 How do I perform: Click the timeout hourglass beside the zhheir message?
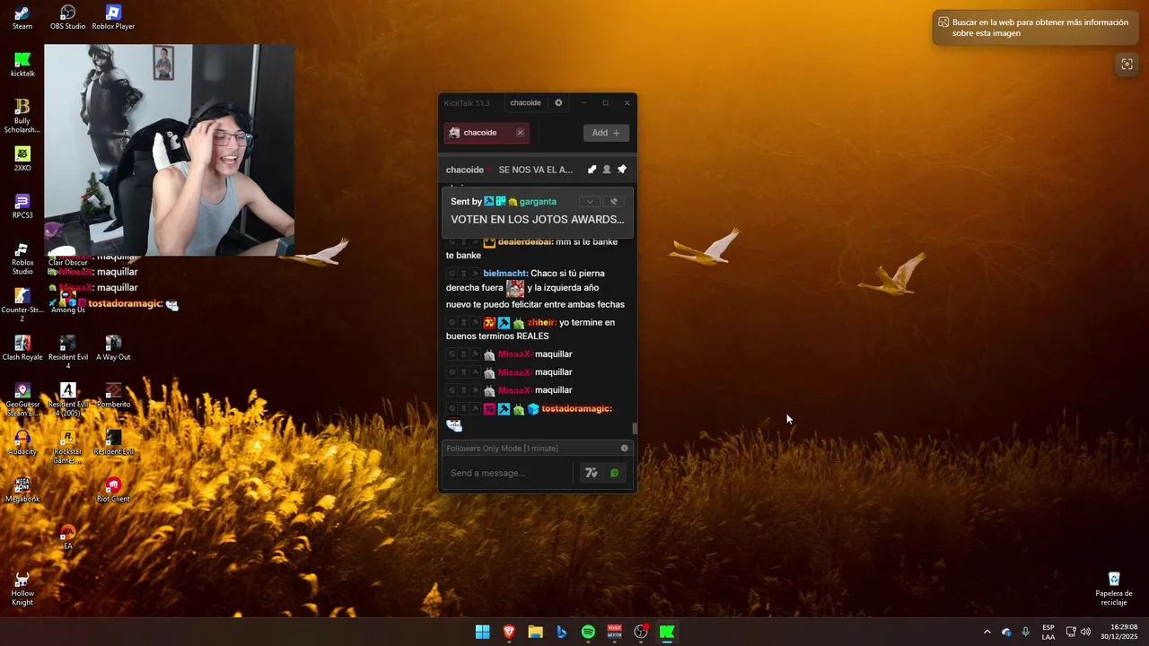(x=463, y=322)
